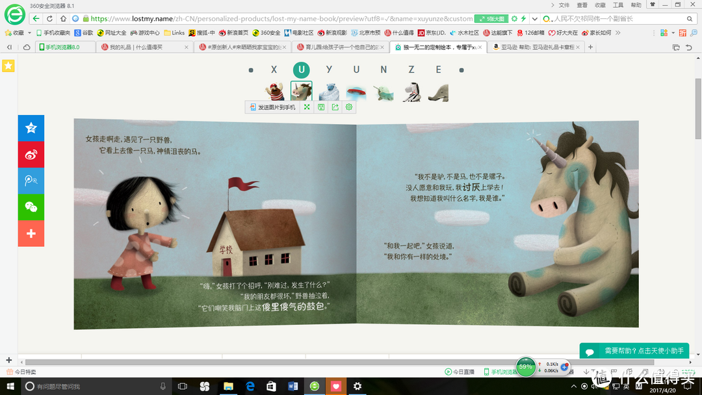Open Word in taskbar
This screenshot has width=702, height=395.
tap(292, 386)
